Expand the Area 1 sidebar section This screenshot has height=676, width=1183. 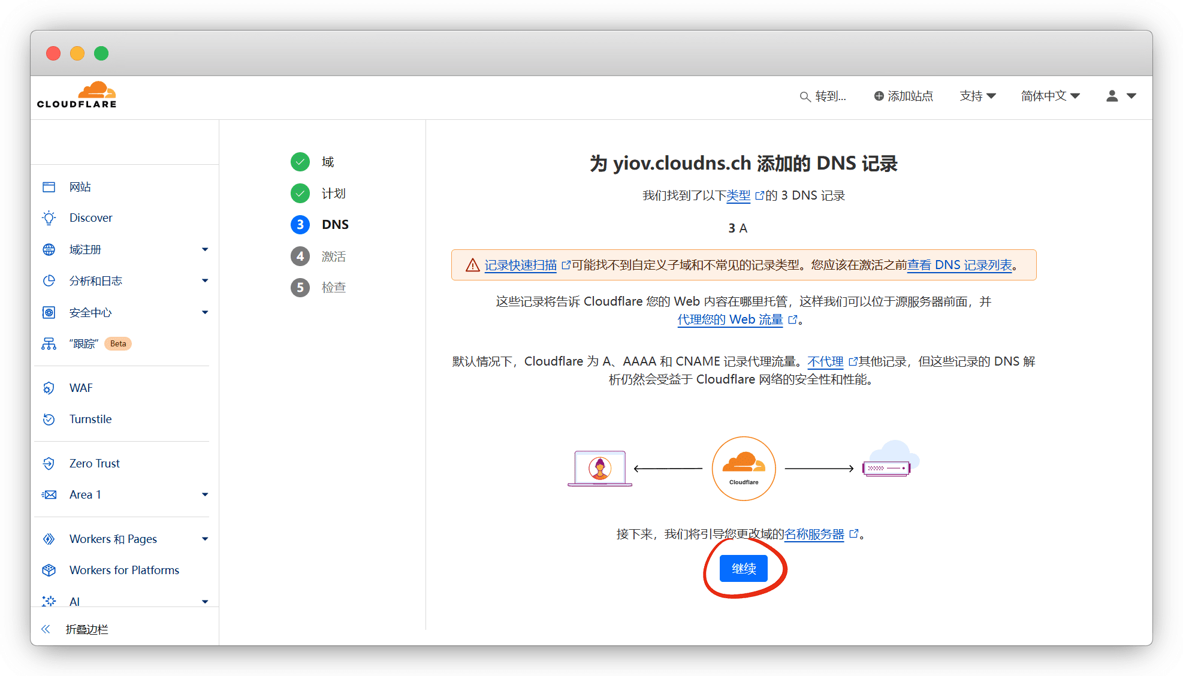205,494
